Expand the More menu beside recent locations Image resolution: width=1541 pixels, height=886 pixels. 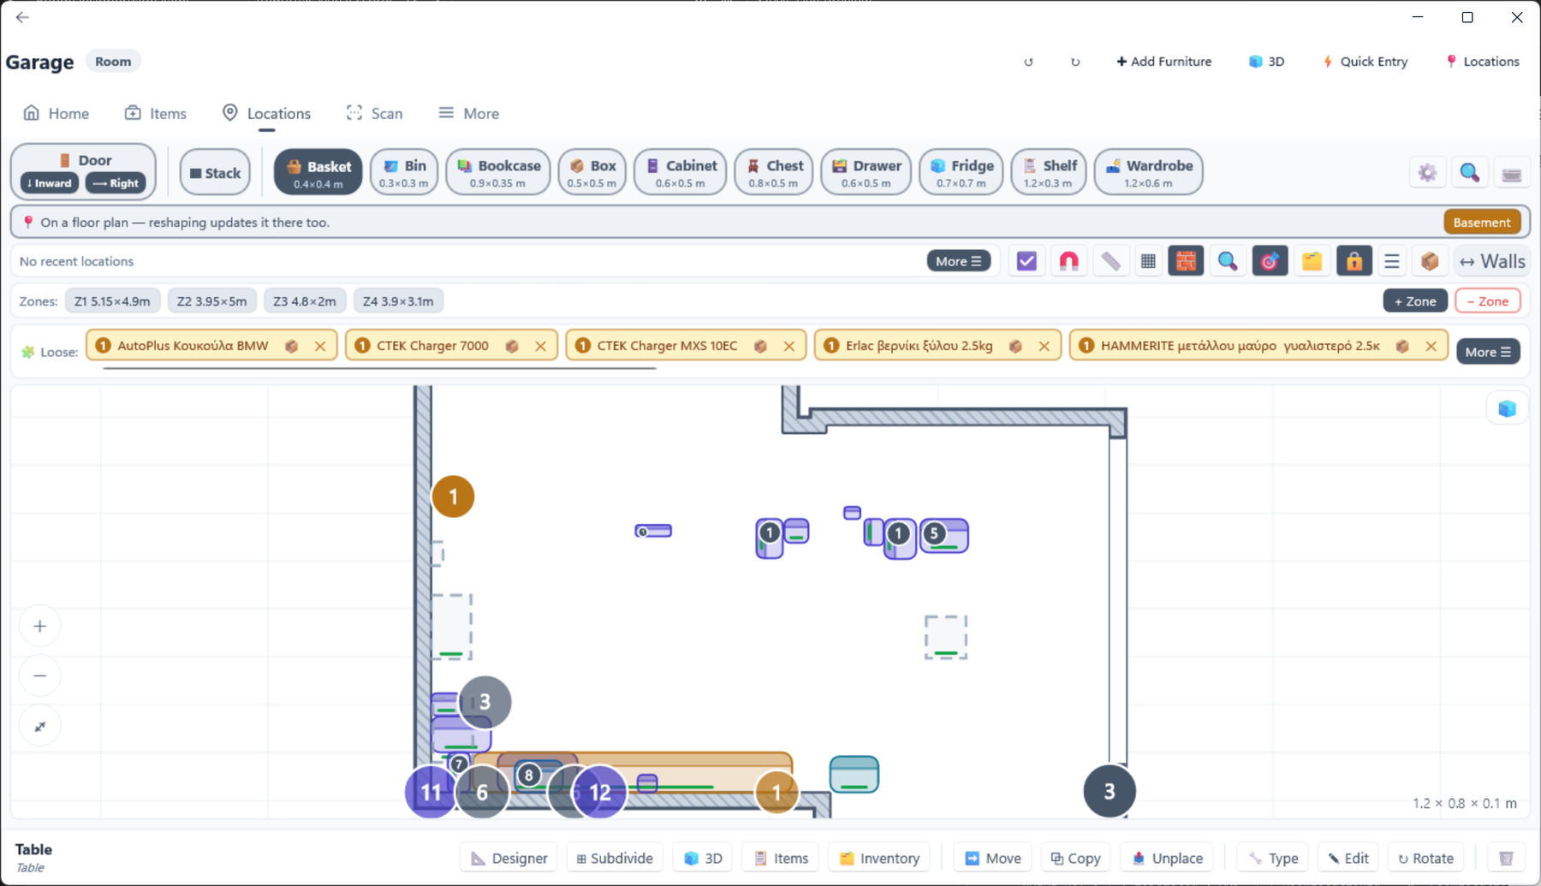(x=958, y=261)
